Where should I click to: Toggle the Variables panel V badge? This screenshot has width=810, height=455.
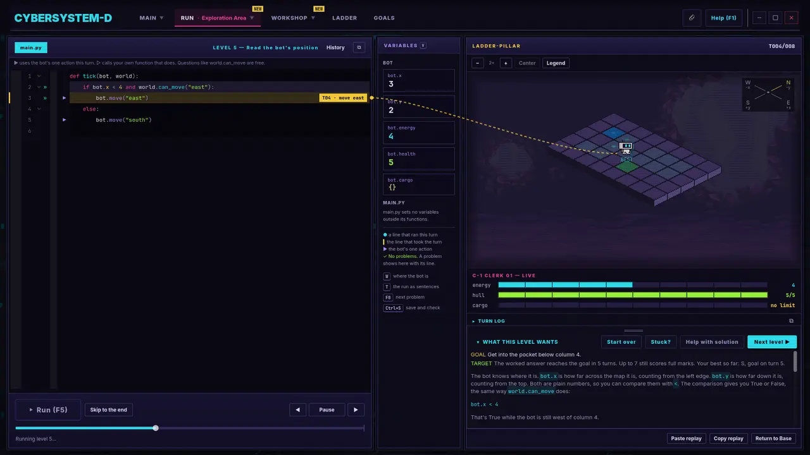[423, 45]
